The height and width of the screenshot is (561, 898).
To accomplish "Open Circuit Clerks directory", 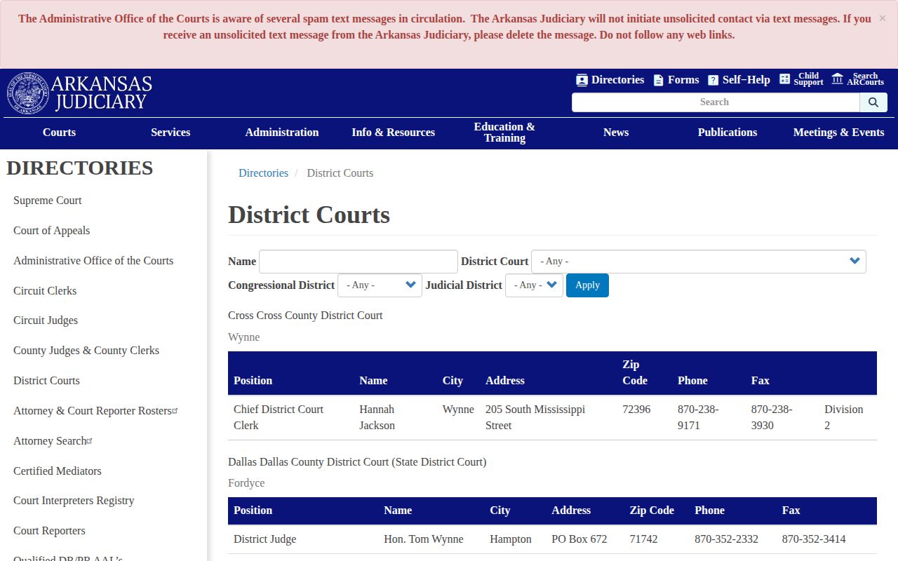I will (45, 291).
